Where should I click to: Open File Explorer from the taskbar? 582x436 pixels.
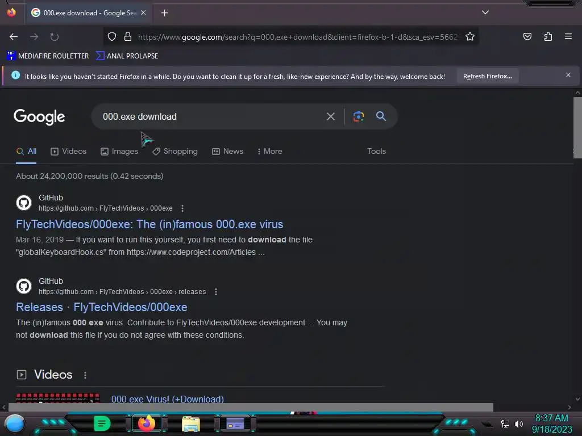191,424
